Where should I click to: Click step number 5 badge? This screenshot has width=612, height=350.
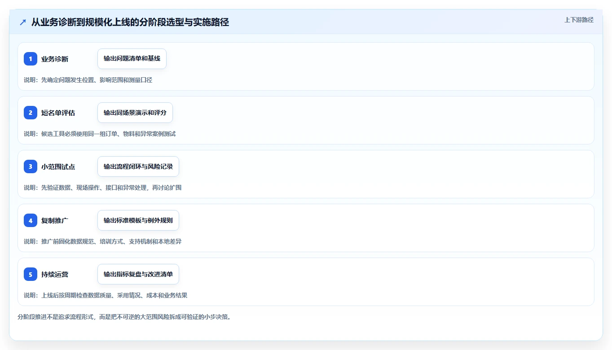click(31, 274)
